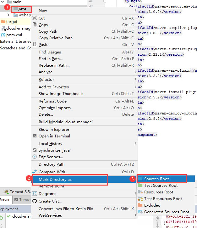The height and width of the screenshot is (228, 197).
Task: Click the Tomcat tab terminal icon
Action: tap(16, 200)
